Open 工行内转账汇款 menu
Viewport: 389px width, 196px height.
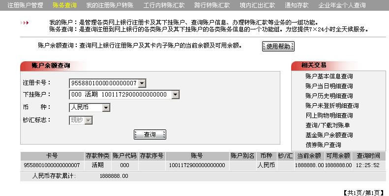(x=164, y=5)
